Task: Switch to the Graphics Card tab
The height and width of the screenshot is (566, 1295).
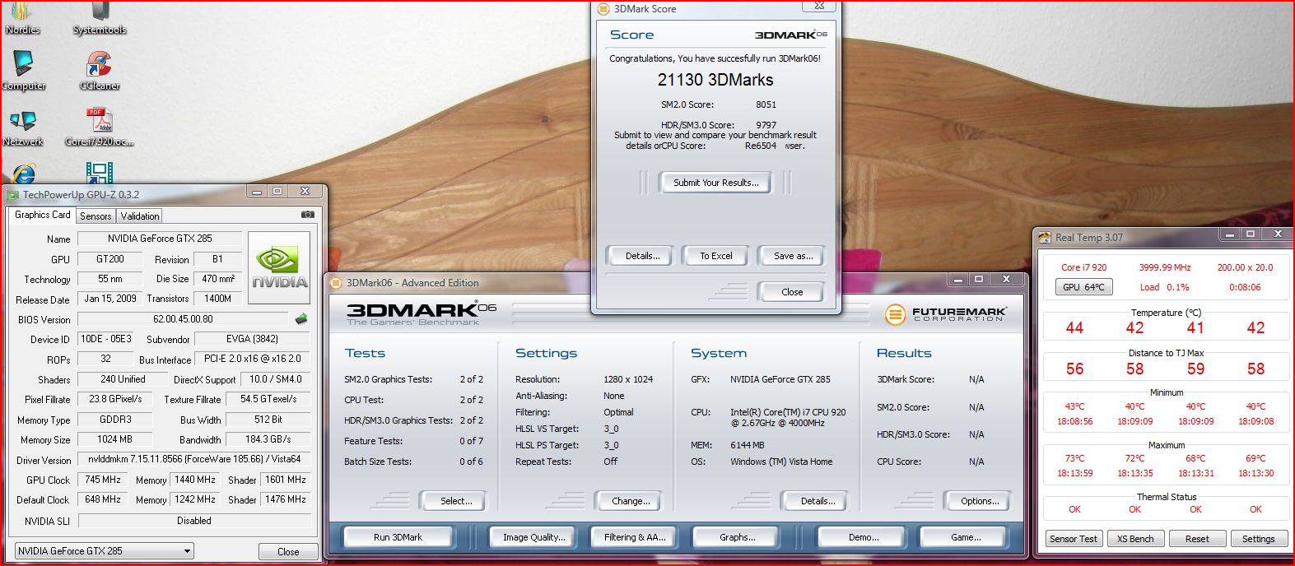Action: (43, 215)
